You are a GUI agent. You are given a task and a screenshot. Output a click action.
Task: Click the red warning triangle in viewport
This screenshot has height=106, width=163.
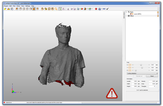[x=112, y=93]
